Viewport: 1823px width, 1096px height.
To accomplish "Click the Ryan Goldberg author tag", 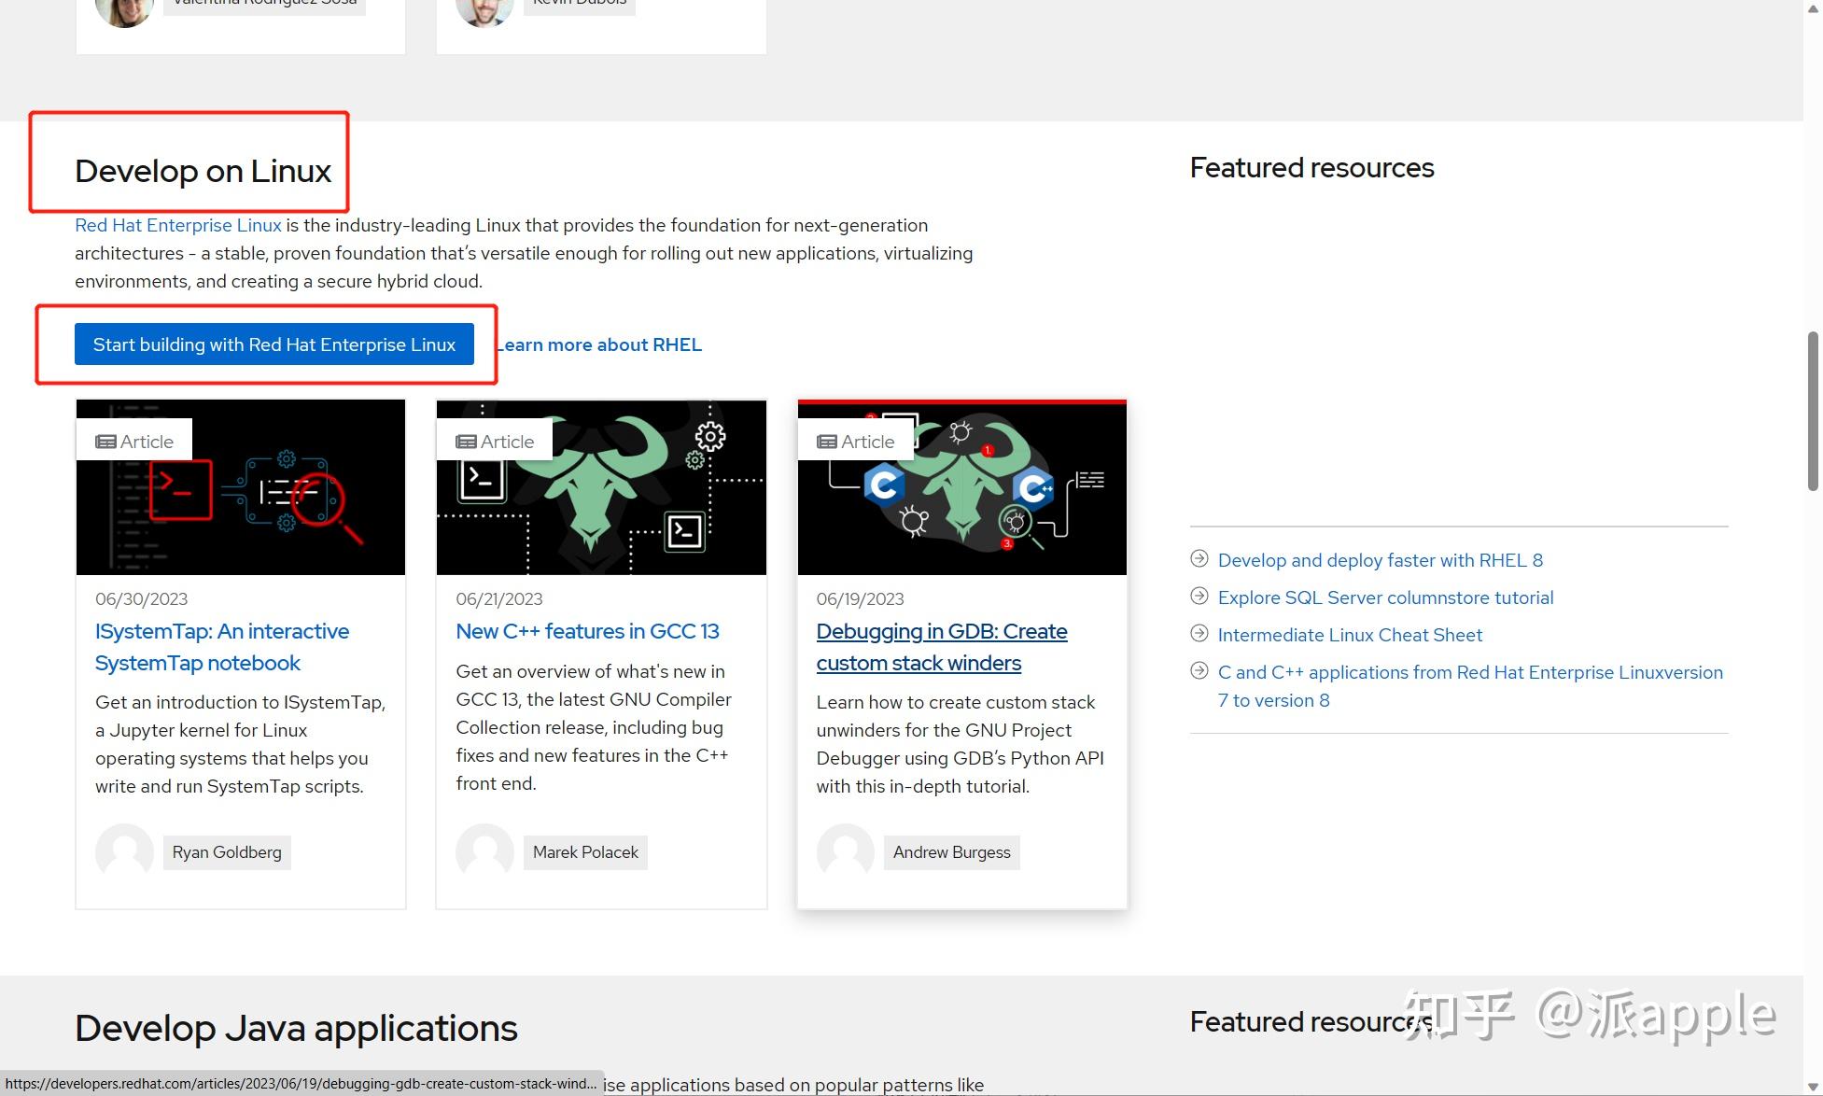I will tap(227, 852).
